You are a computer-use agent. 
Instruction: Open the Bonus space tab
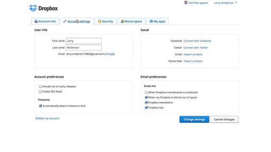[131, 21]
